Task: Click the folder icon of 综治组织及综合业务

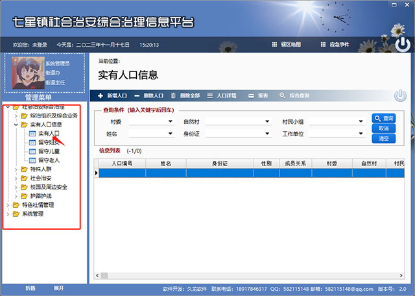Action: tap(24, 116)
